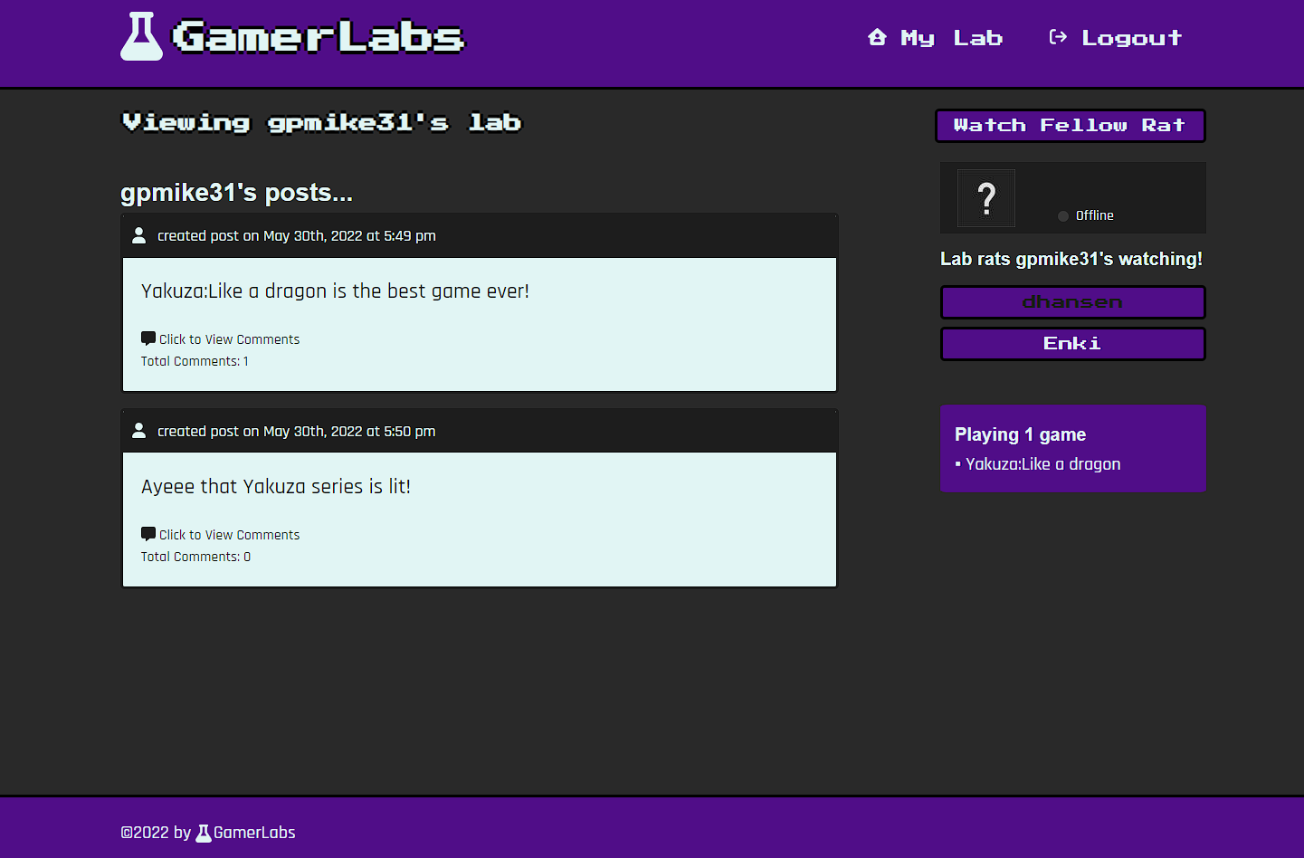Click the user icon on the second post

click(x=138, y=431)
